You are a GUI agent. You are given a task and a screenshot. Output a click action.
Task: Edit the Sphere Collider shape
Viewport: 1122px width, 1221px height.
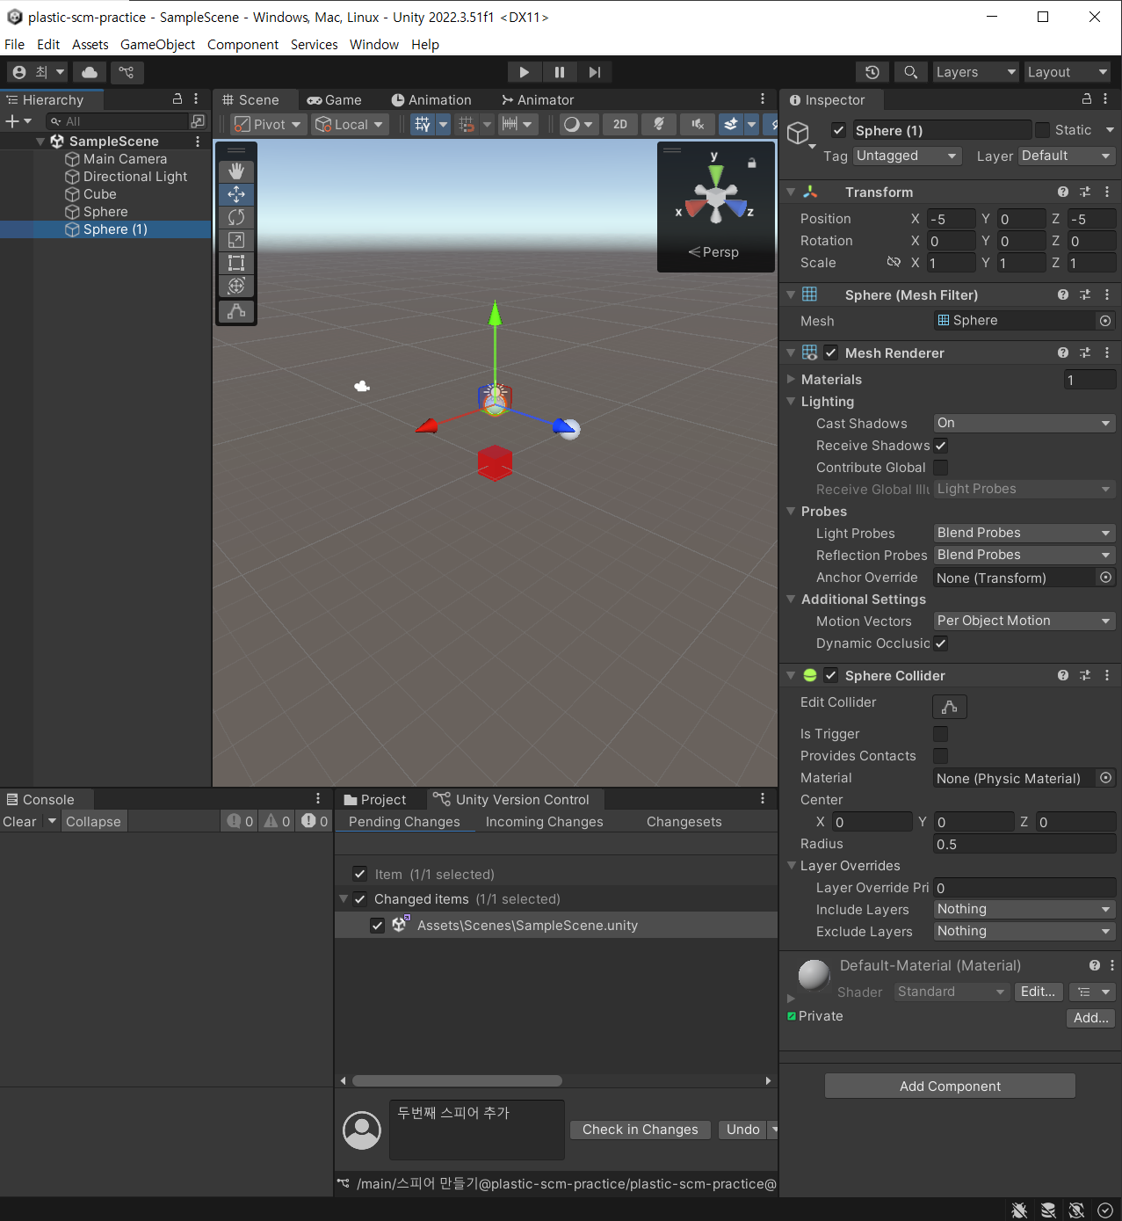pos(950,707)
